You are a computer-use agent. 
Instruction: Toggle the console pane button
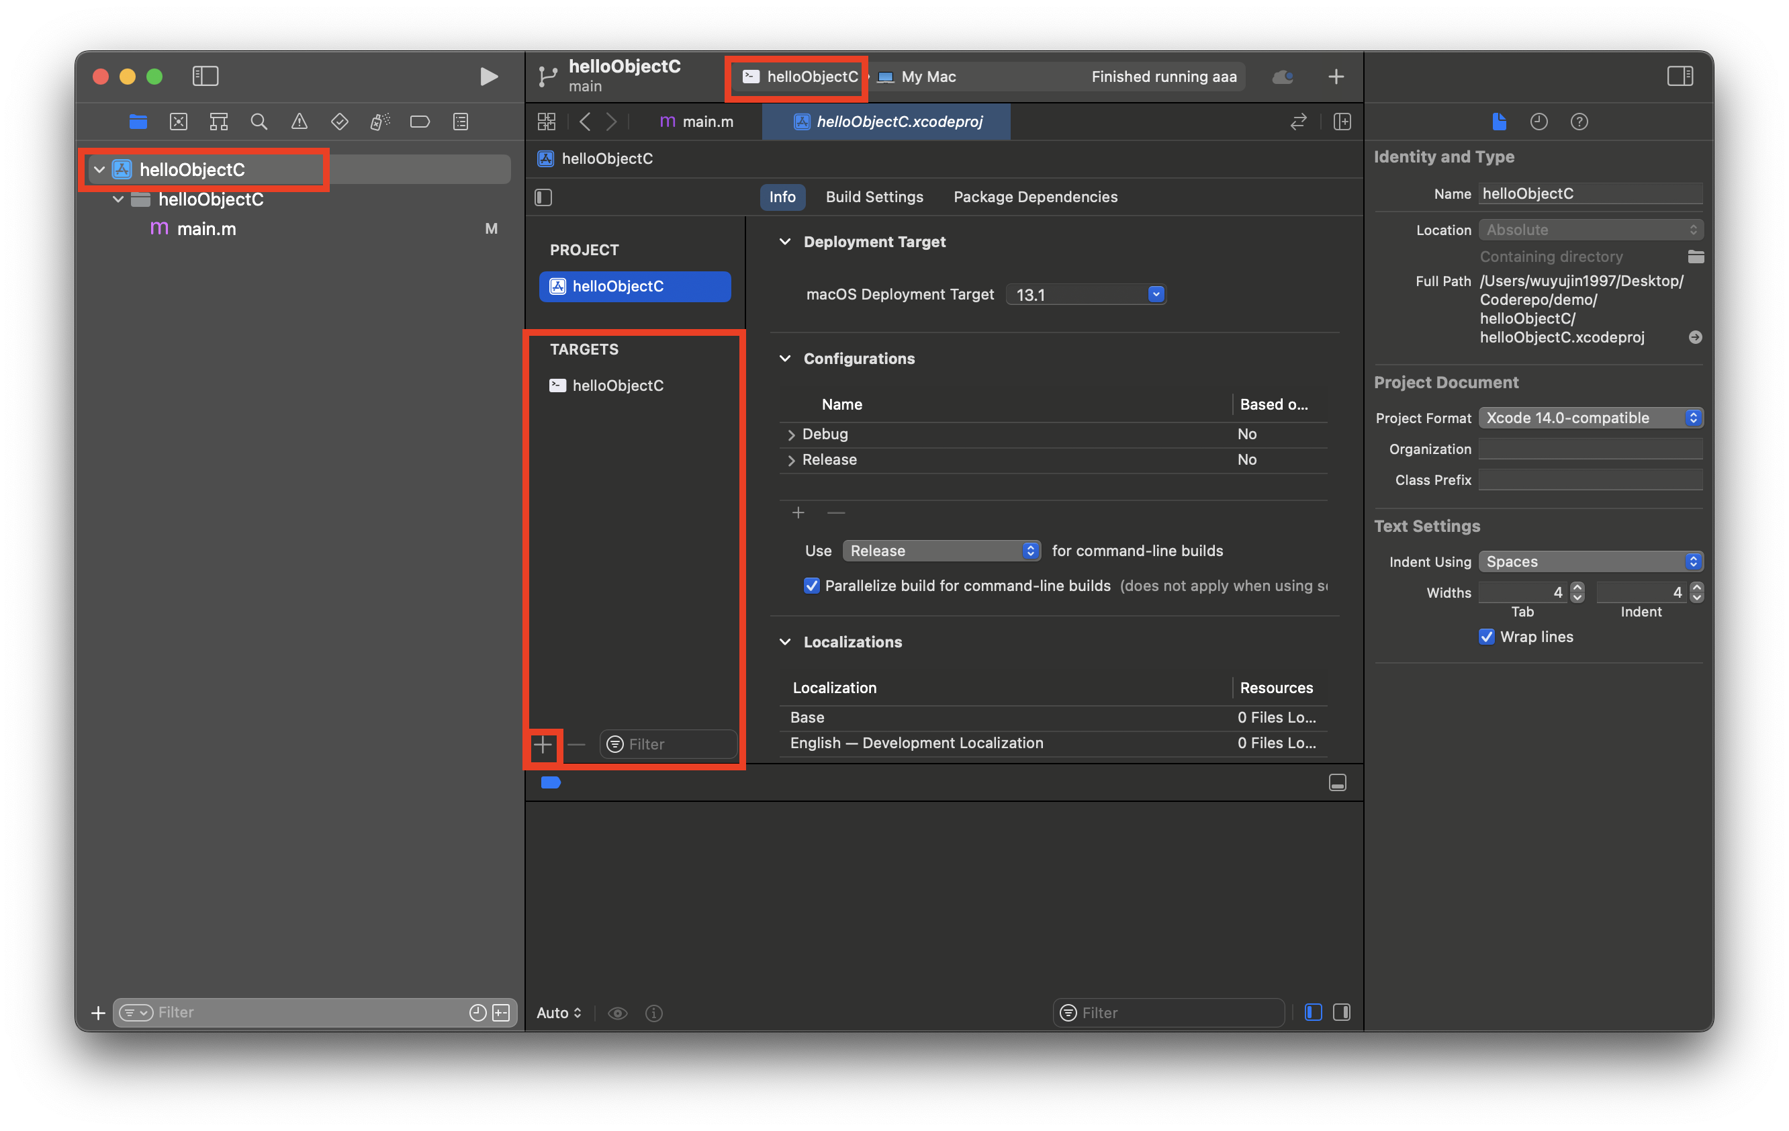1342,1012
